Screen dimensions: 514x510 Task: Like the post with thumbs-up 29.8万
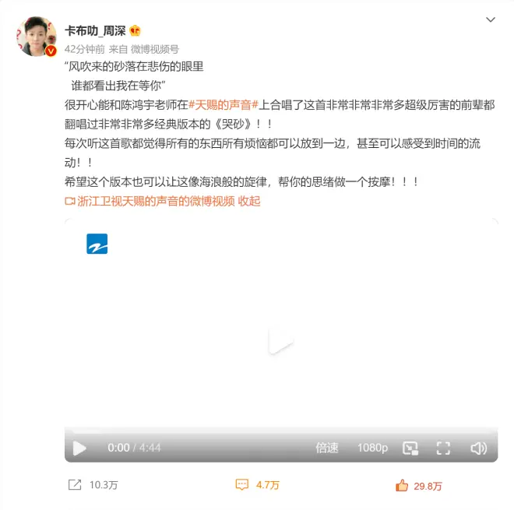tap(402, 485)
